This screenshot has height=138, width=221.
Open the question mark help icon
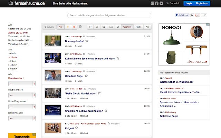[x=80, y=27]
